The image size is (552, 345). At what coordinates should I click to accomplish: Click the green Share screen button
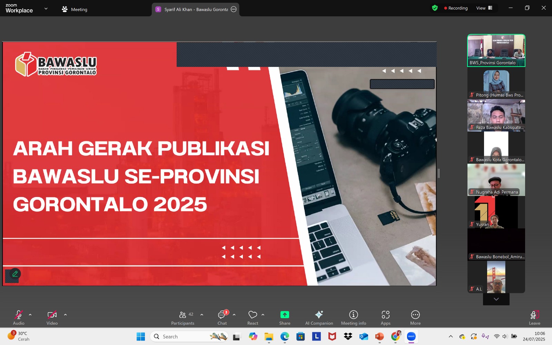tap(285, 317)
